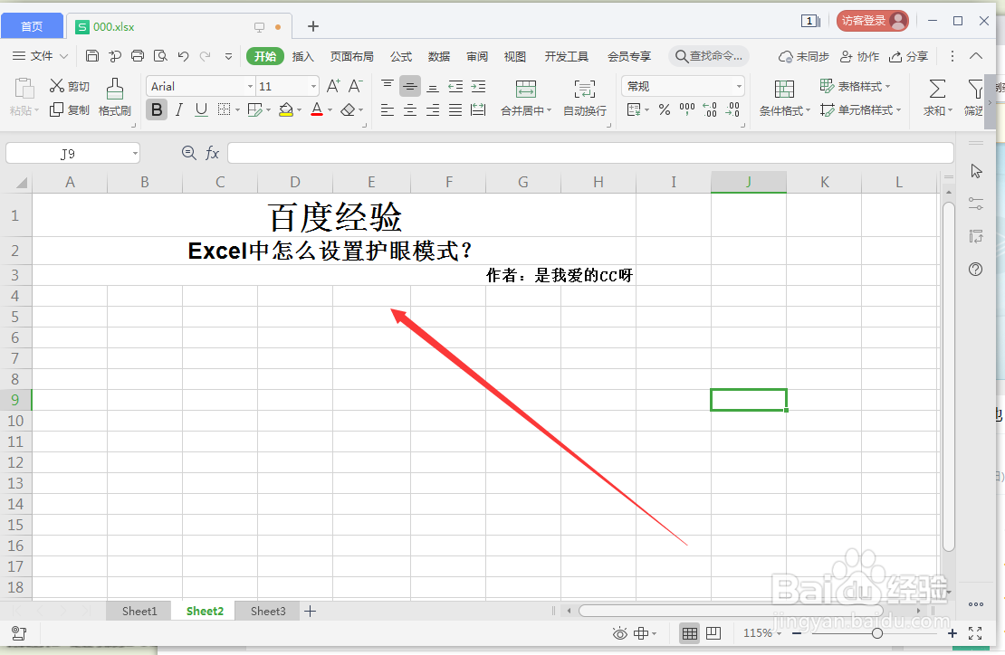1005x655 pixels.
Task: Click the search command box
Action: point(709,56)
